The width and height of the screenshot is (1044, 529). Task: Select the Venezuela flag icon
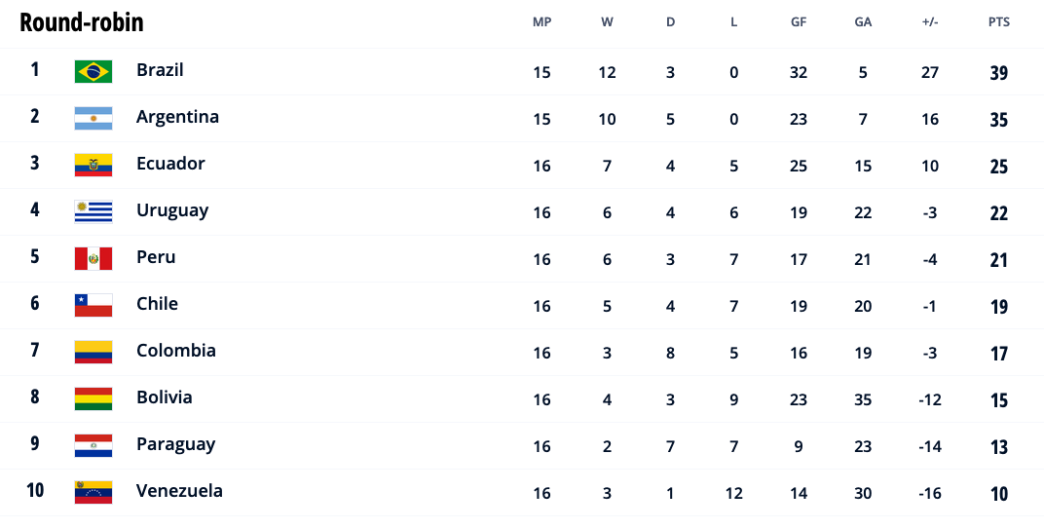click(x=93, y=492)
